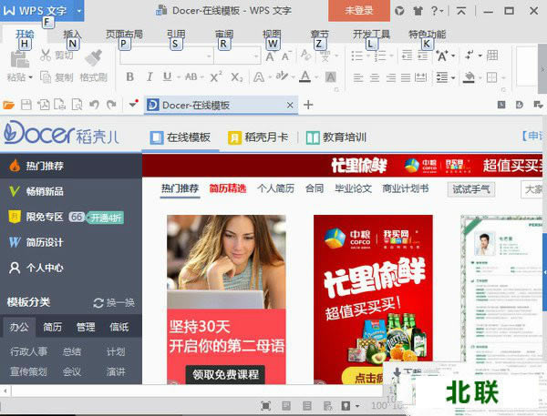
Task: Click the 换一换 refresh icon
Action: [x=98, y=303]
